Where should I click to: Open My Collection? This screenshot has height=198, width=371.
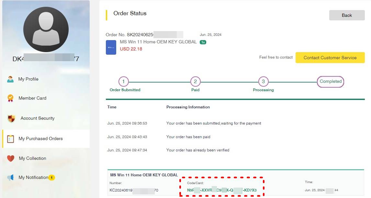[x=32, y=158]
